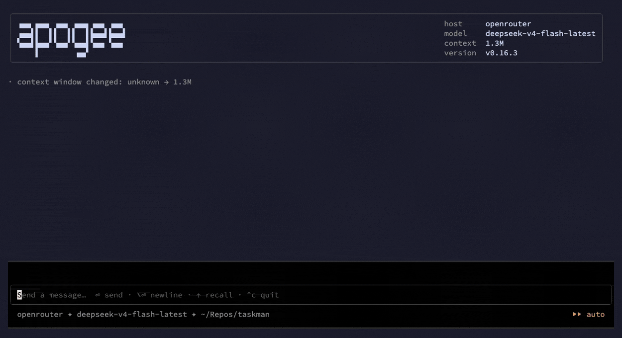Click 'deepseek-v4-flash-latest' in the bottom status line
This screenshot has width=622, height=338.
(132, 314)
